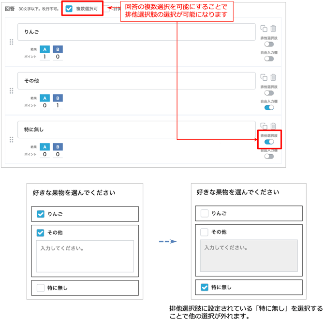
Task: Select result B badge in りんご row
Action: 58,49
